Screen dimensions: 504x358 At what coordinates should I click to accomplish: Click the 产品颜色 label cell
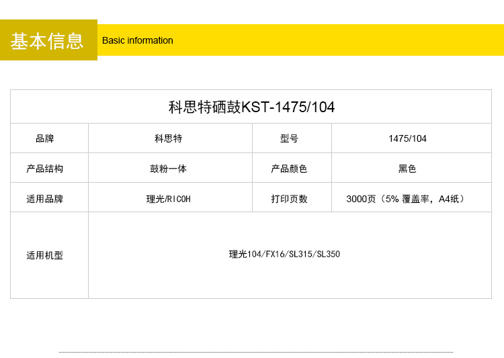(x=289, y=169)
